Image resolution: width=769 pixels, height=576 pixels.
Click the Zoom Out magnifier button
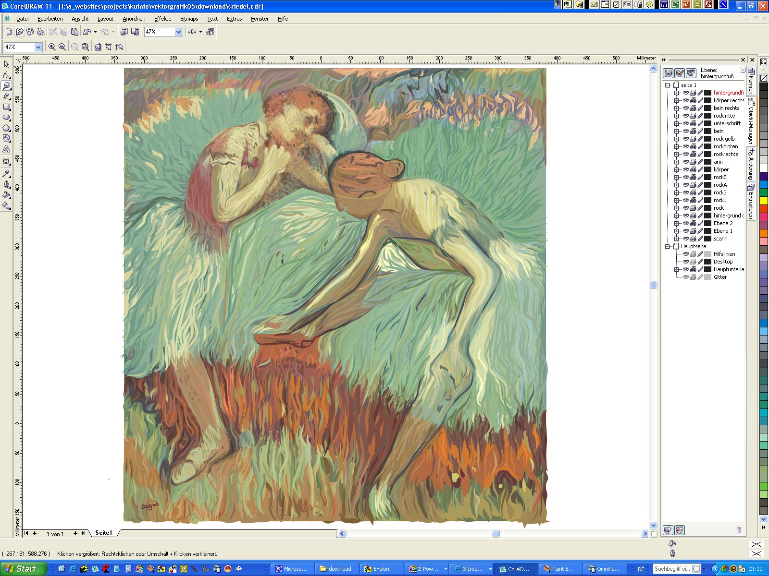click(x=62, y=47)
